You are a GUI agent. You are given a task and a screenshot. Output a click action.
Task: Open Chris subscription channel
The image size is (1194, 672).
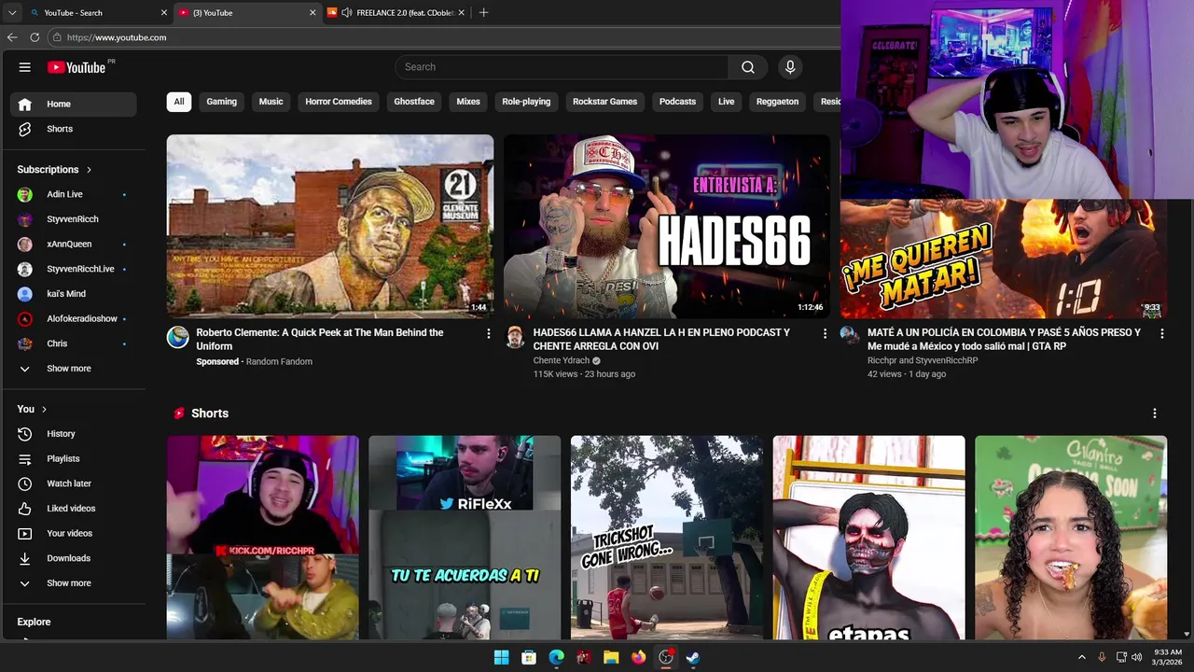(x=74, y=343)
